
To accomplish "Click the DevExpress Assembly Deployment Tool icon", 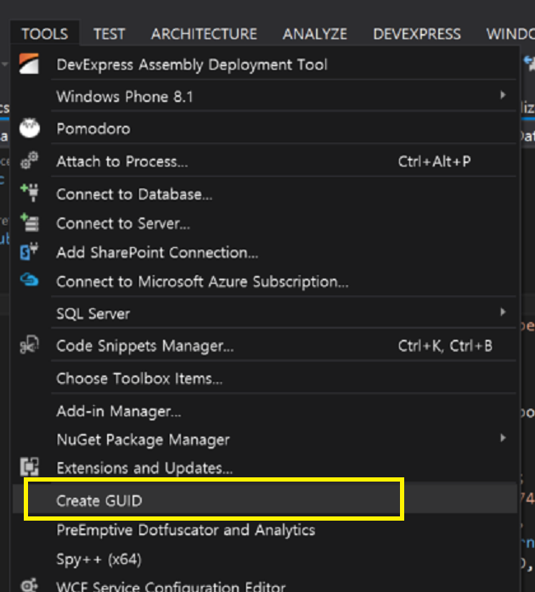I will tap(29, 64).
